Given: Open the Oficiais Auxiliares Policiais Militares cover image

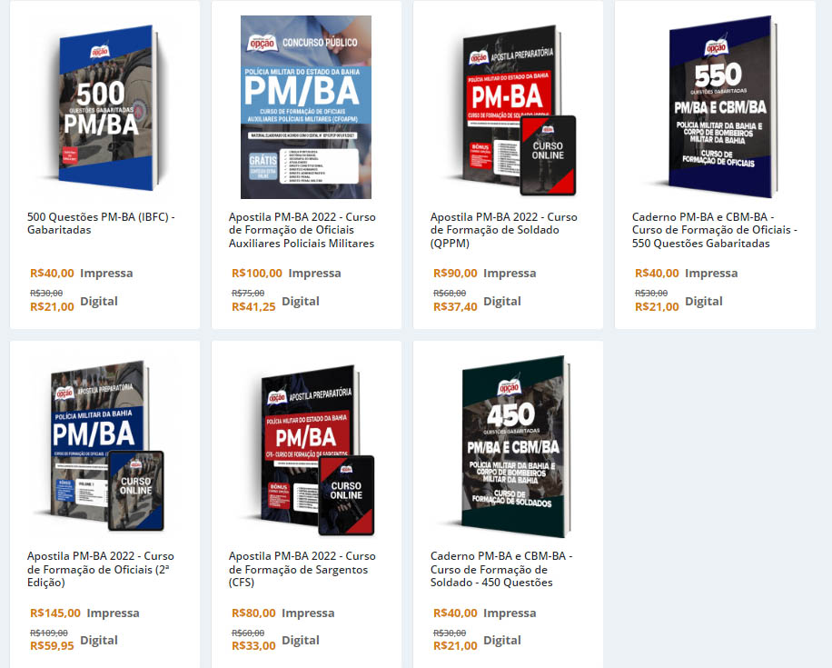Looking at the screenshot, I should click(306, 107).
